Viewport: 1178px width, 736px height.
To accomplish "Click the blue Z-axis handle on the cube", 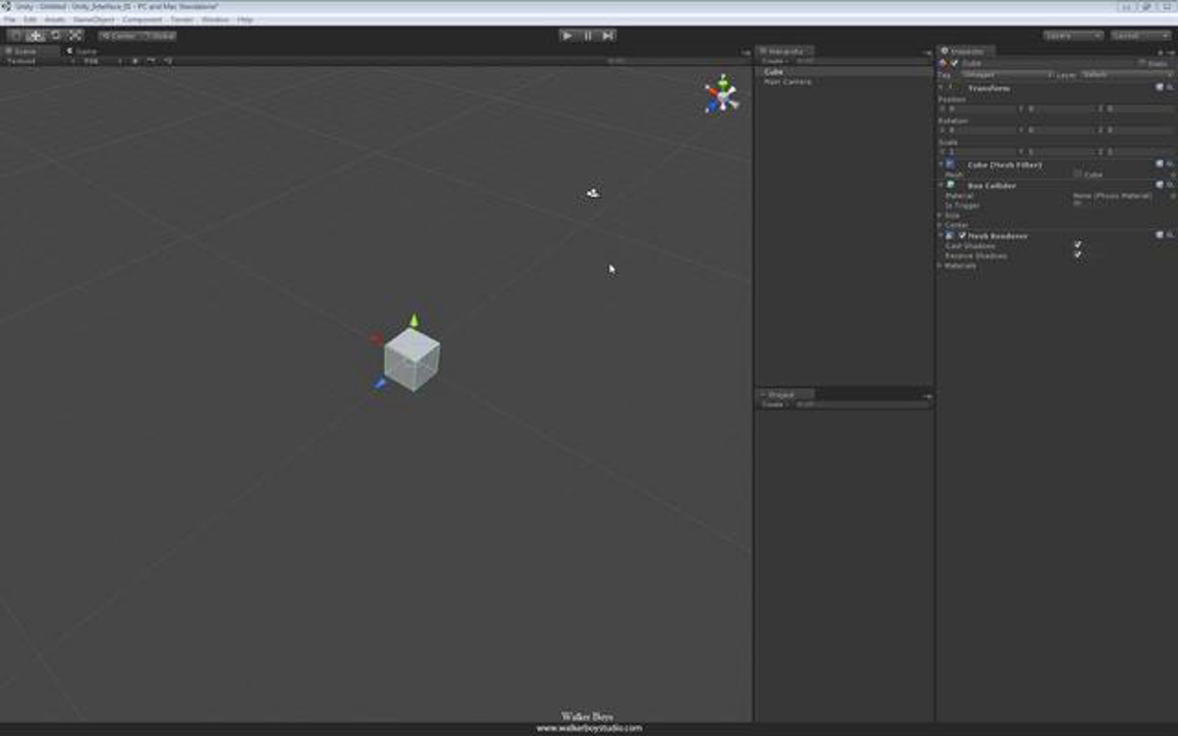I will (x=379, y=384).
